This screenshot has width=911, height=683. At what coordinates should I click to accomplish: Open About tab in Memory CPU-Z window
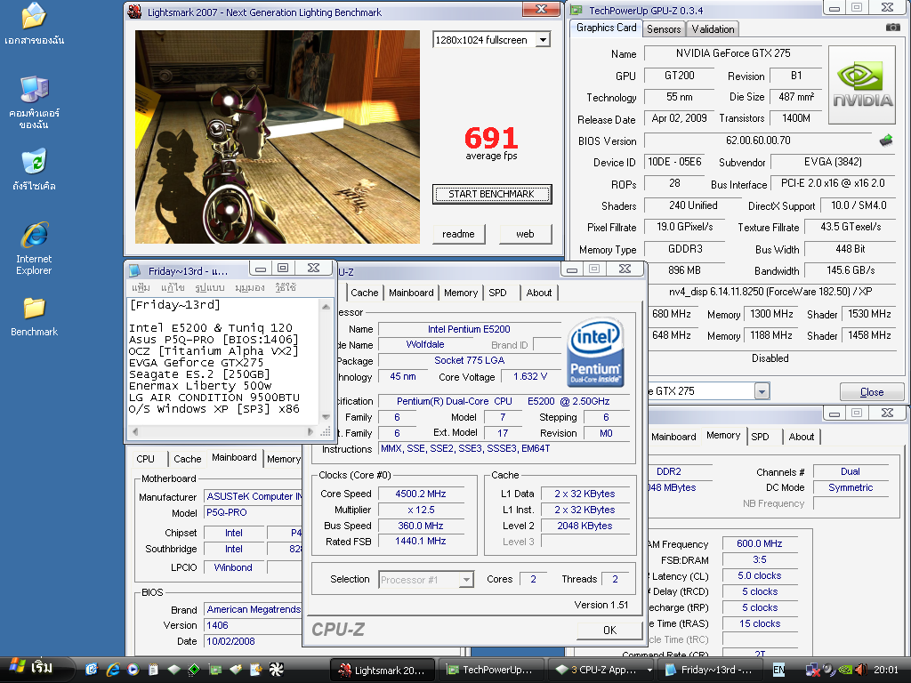tap(802, 437)
